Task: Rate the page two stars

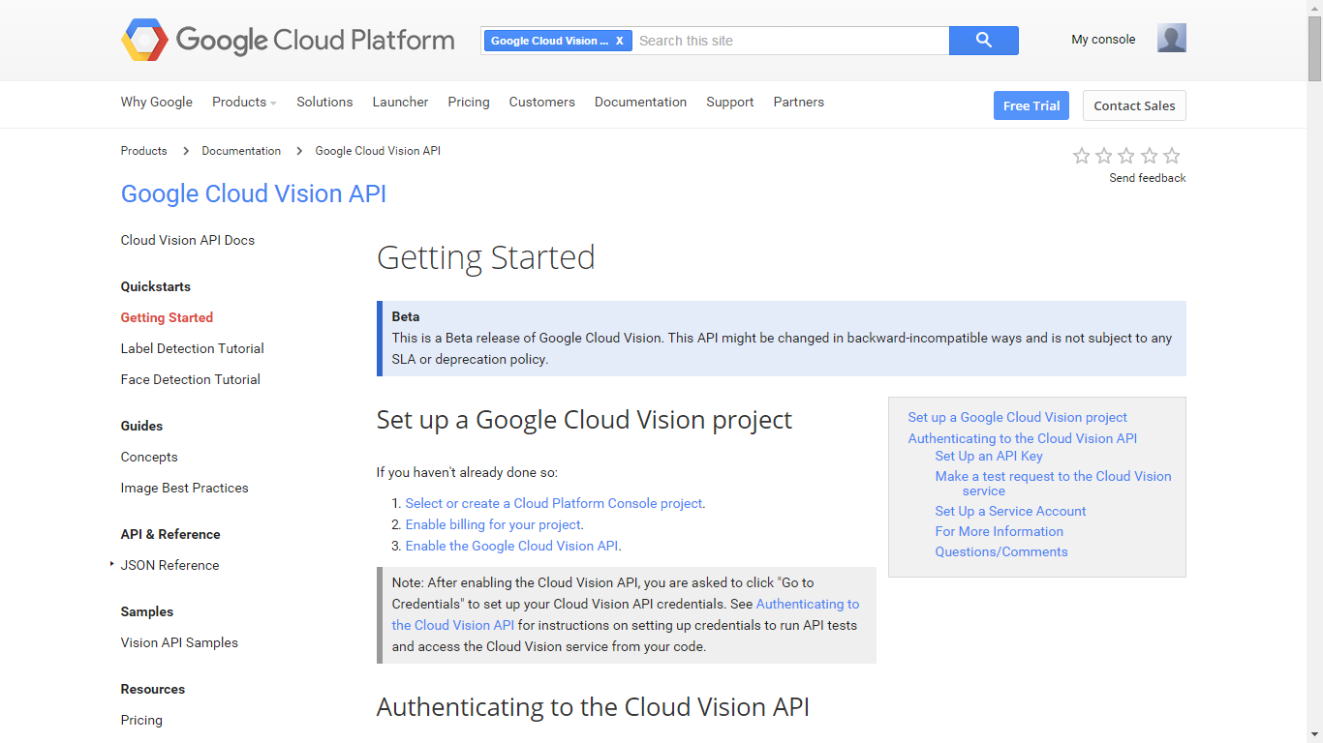Action: (x=1104, y=156)
